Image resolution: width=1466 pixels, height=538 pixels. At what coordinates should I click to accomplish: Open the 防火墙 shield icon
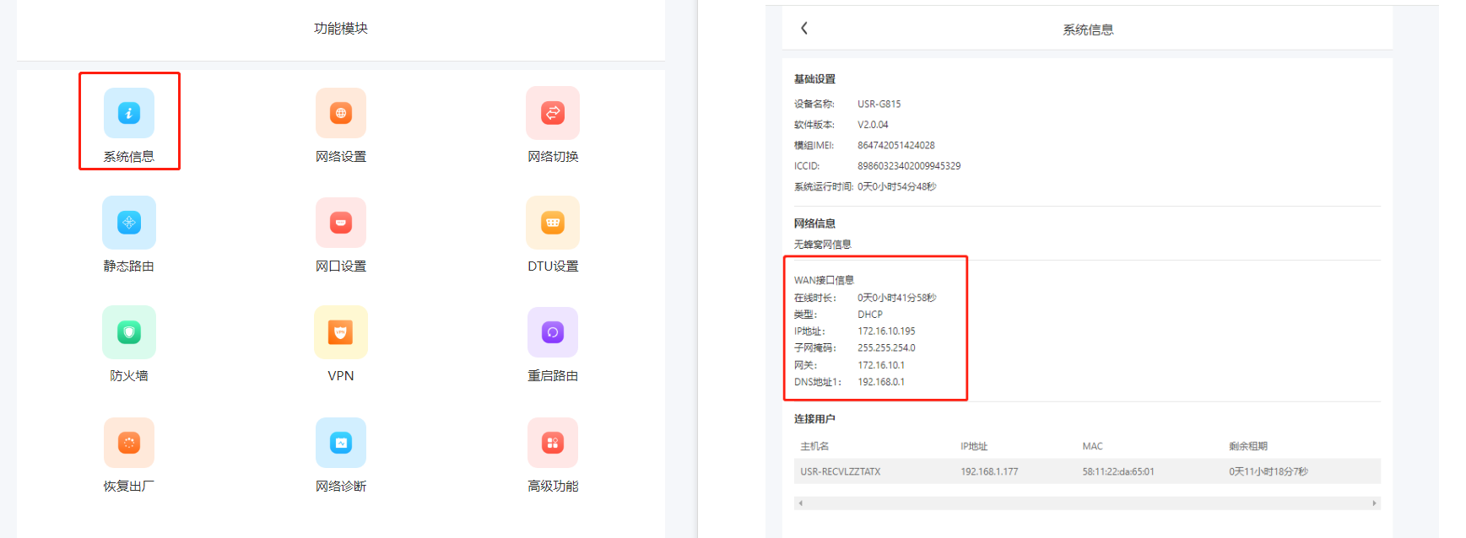[x=129, y=332]
